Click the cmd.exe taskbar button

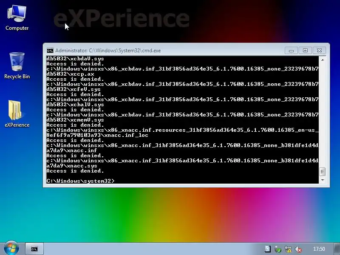[34, 249]
